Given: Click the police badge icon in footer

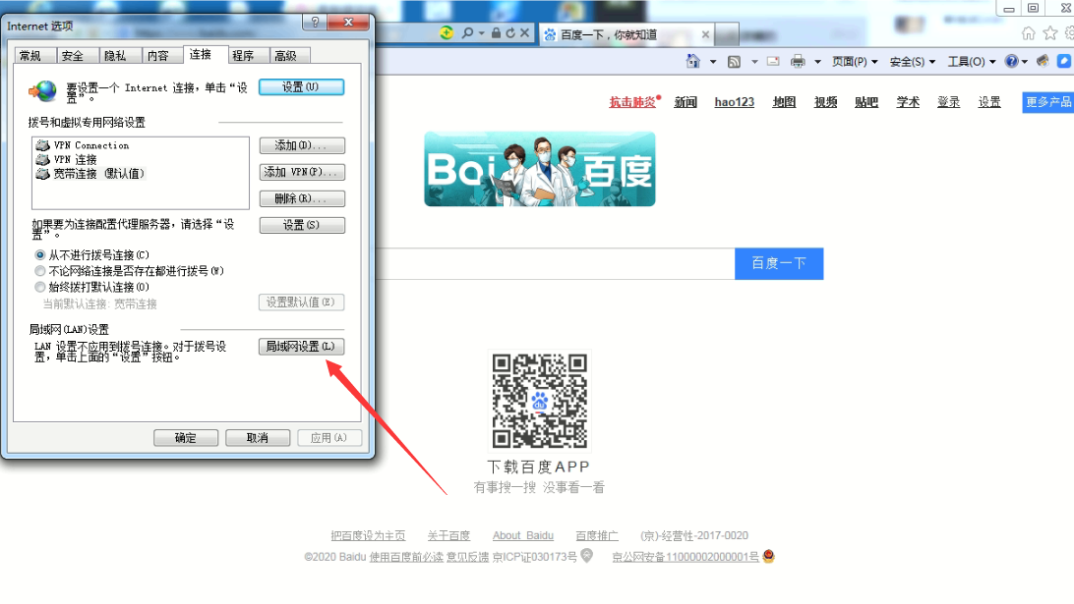Looking at the screenshot, I should pyautogui.click(x=768, y=556).
